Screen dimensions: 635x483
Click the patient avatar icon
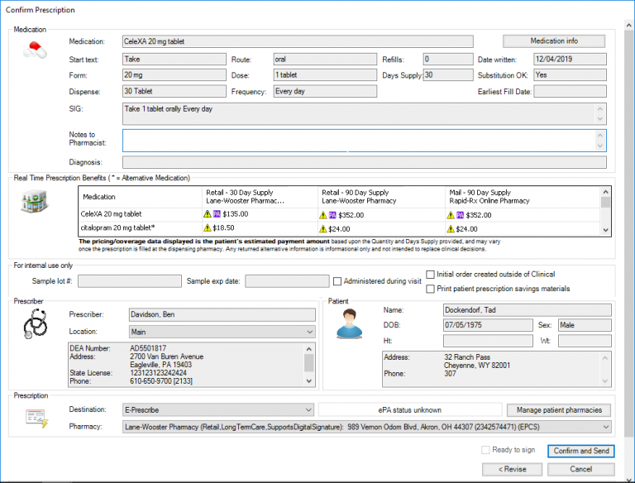coord(349,323)
